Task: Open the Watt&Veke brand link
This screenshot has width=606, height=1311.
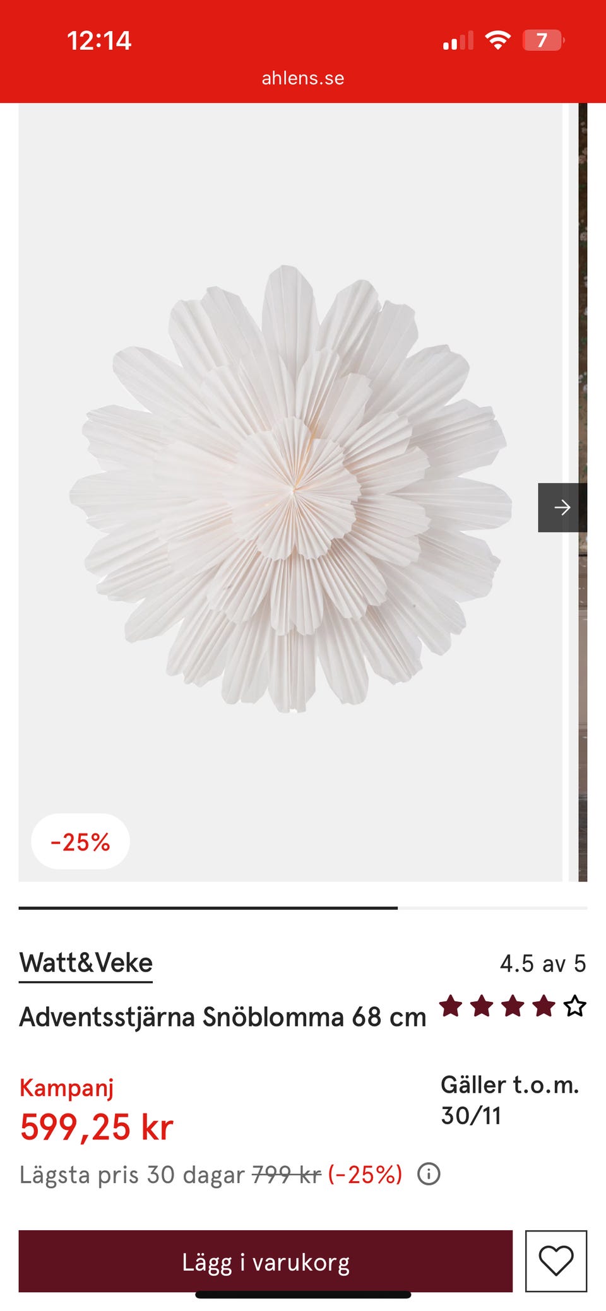Action: coord(86,963)
